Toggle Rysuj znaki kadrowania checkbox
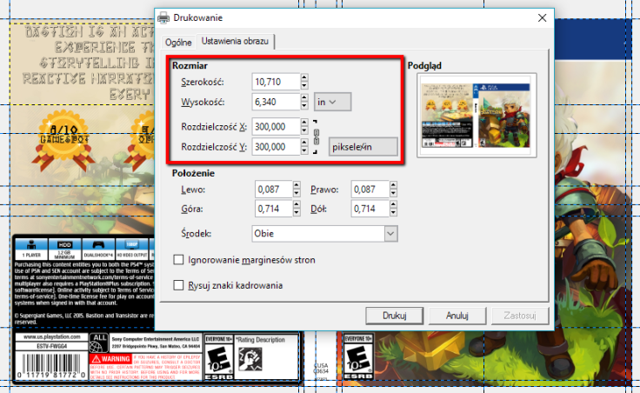 [x=179, y=285]
